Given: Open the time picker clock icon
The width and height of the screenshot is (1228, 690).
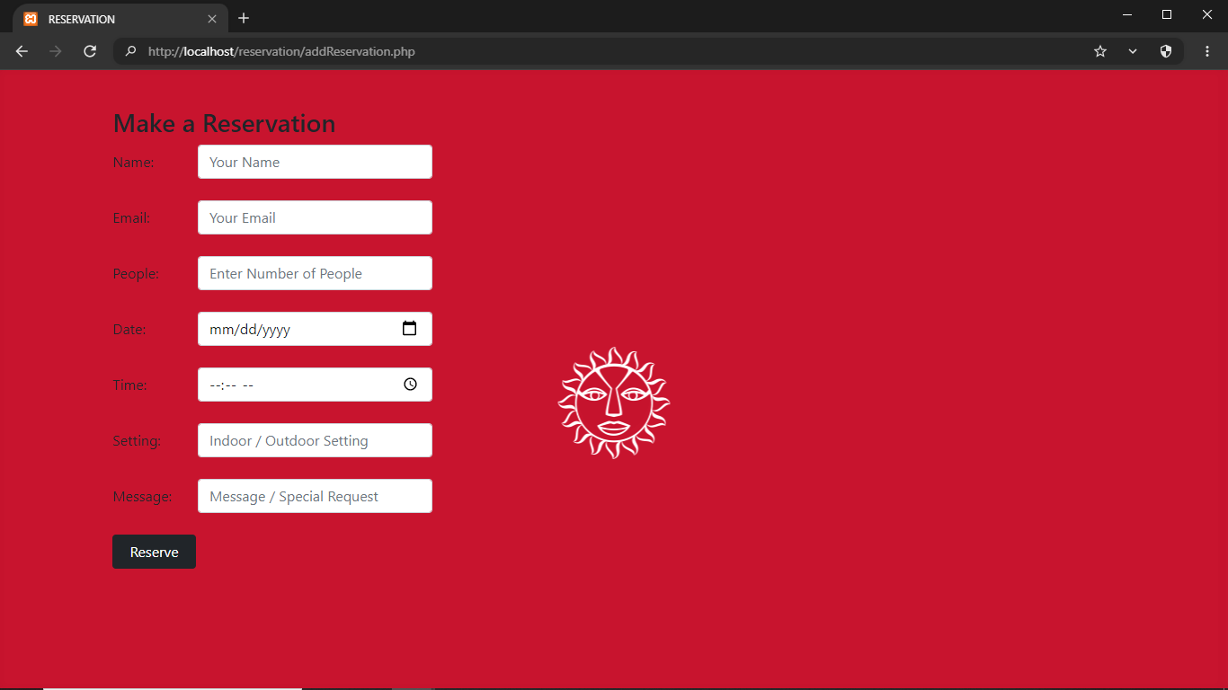Looking at the screenshot, I should pyautogui.click(x=410, y=385).
